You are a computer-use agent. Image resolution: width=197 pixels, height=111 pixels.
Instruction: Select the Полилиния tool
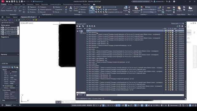[x=9, y=9]
